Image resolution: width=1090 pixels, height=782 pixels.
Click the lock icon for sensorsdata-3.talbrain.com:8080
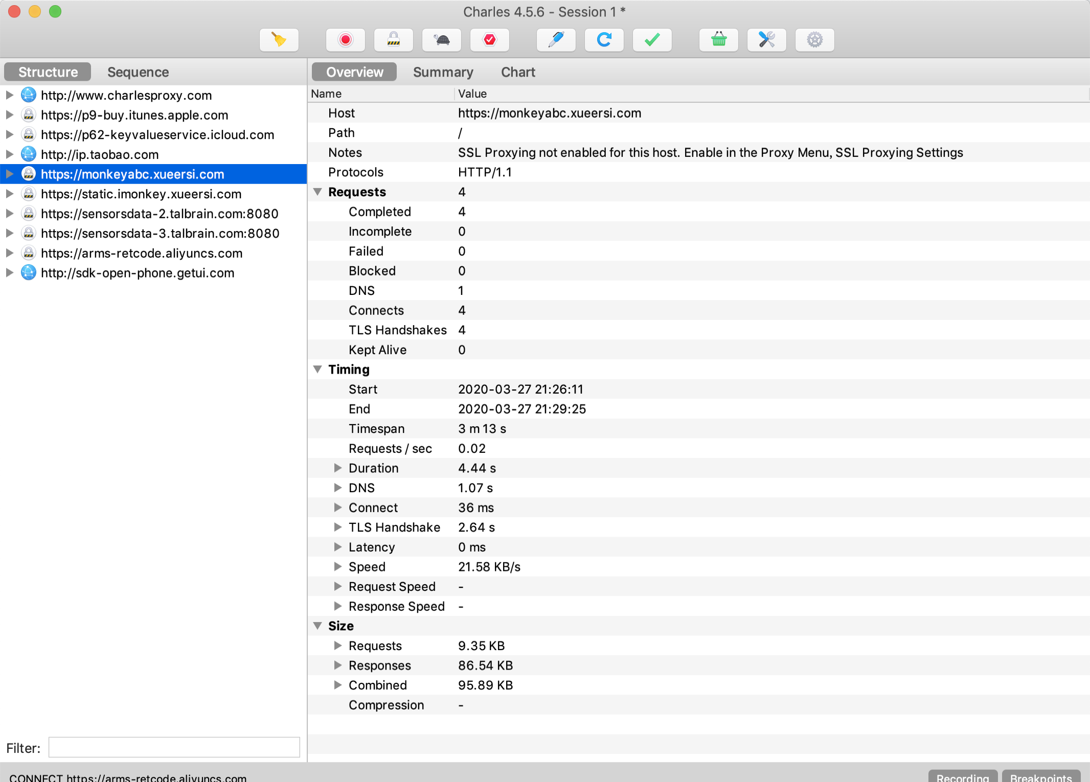[29, 233]
